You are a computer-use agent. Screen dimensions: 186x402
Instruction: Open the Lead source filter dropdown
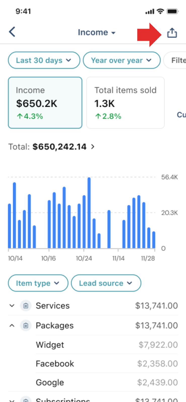106,283
